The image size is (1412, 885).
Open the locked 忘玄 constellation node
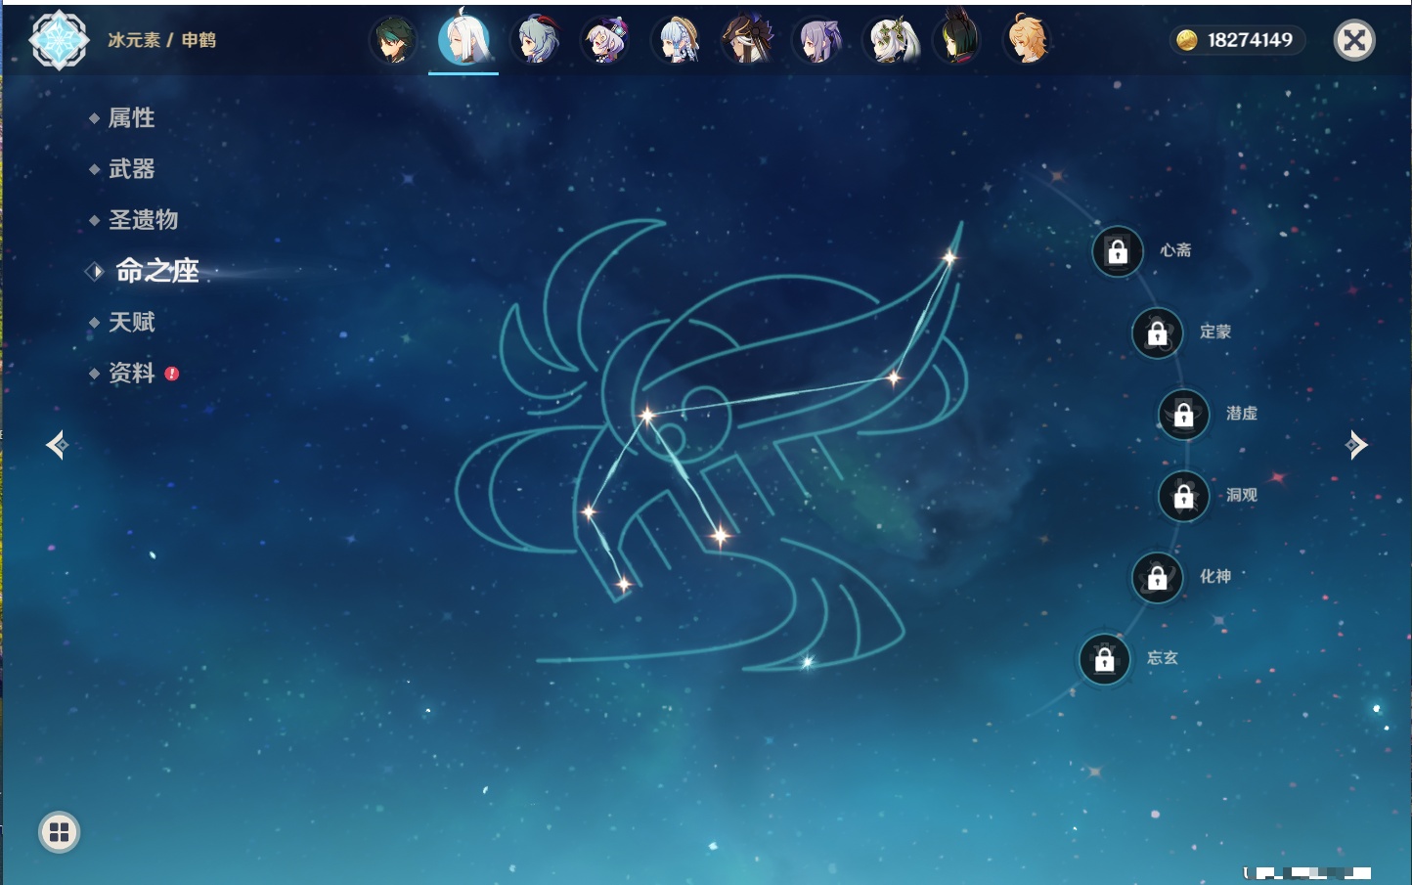click(x=1105, y=660)
